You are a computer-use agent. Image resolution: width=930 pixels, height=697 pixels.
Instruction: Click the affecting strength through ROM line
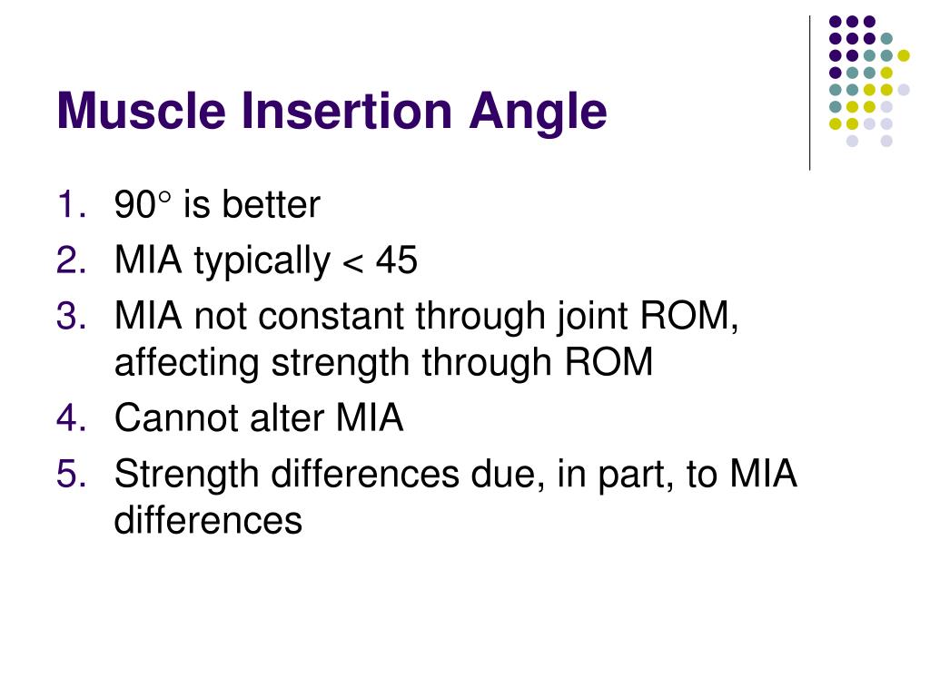383,363
